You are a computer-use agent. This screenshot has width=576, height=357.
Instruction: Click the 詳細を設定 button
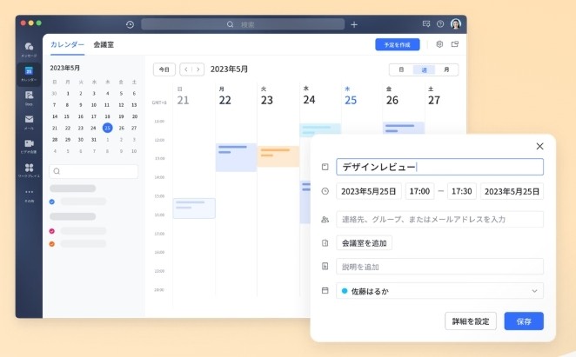[471, 321]
